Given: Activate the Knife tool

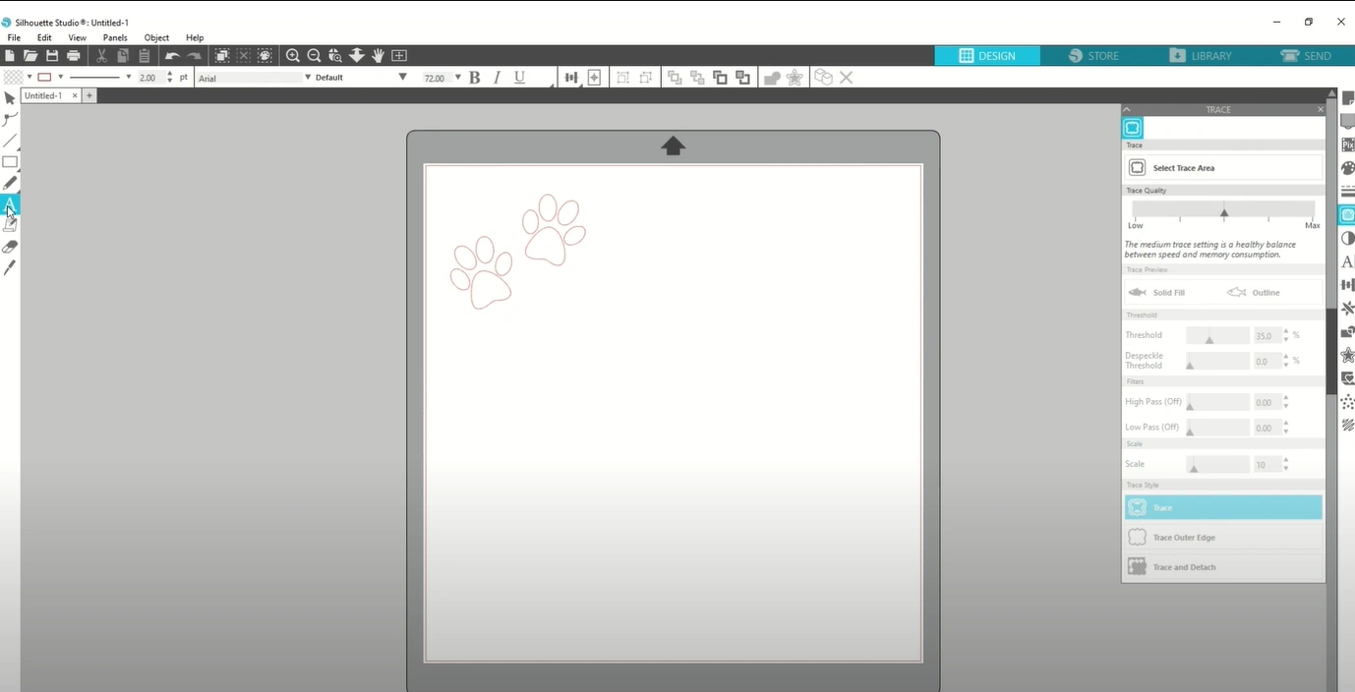Looking at the screenshot, I should (10, 267).
